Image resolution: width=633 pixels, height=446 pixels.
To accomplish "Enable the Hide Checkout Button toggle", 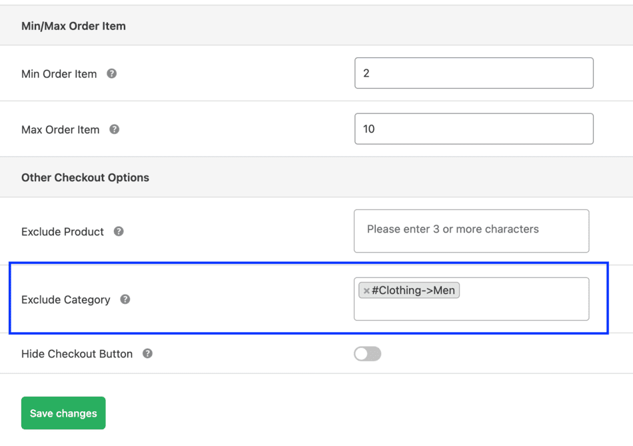I will 368,354.
